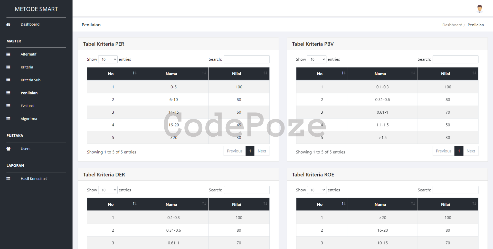The height and width of the screenshot is (249, 493).
Task: Sort DER table by Nama column arrows
Action: [204, 204]
